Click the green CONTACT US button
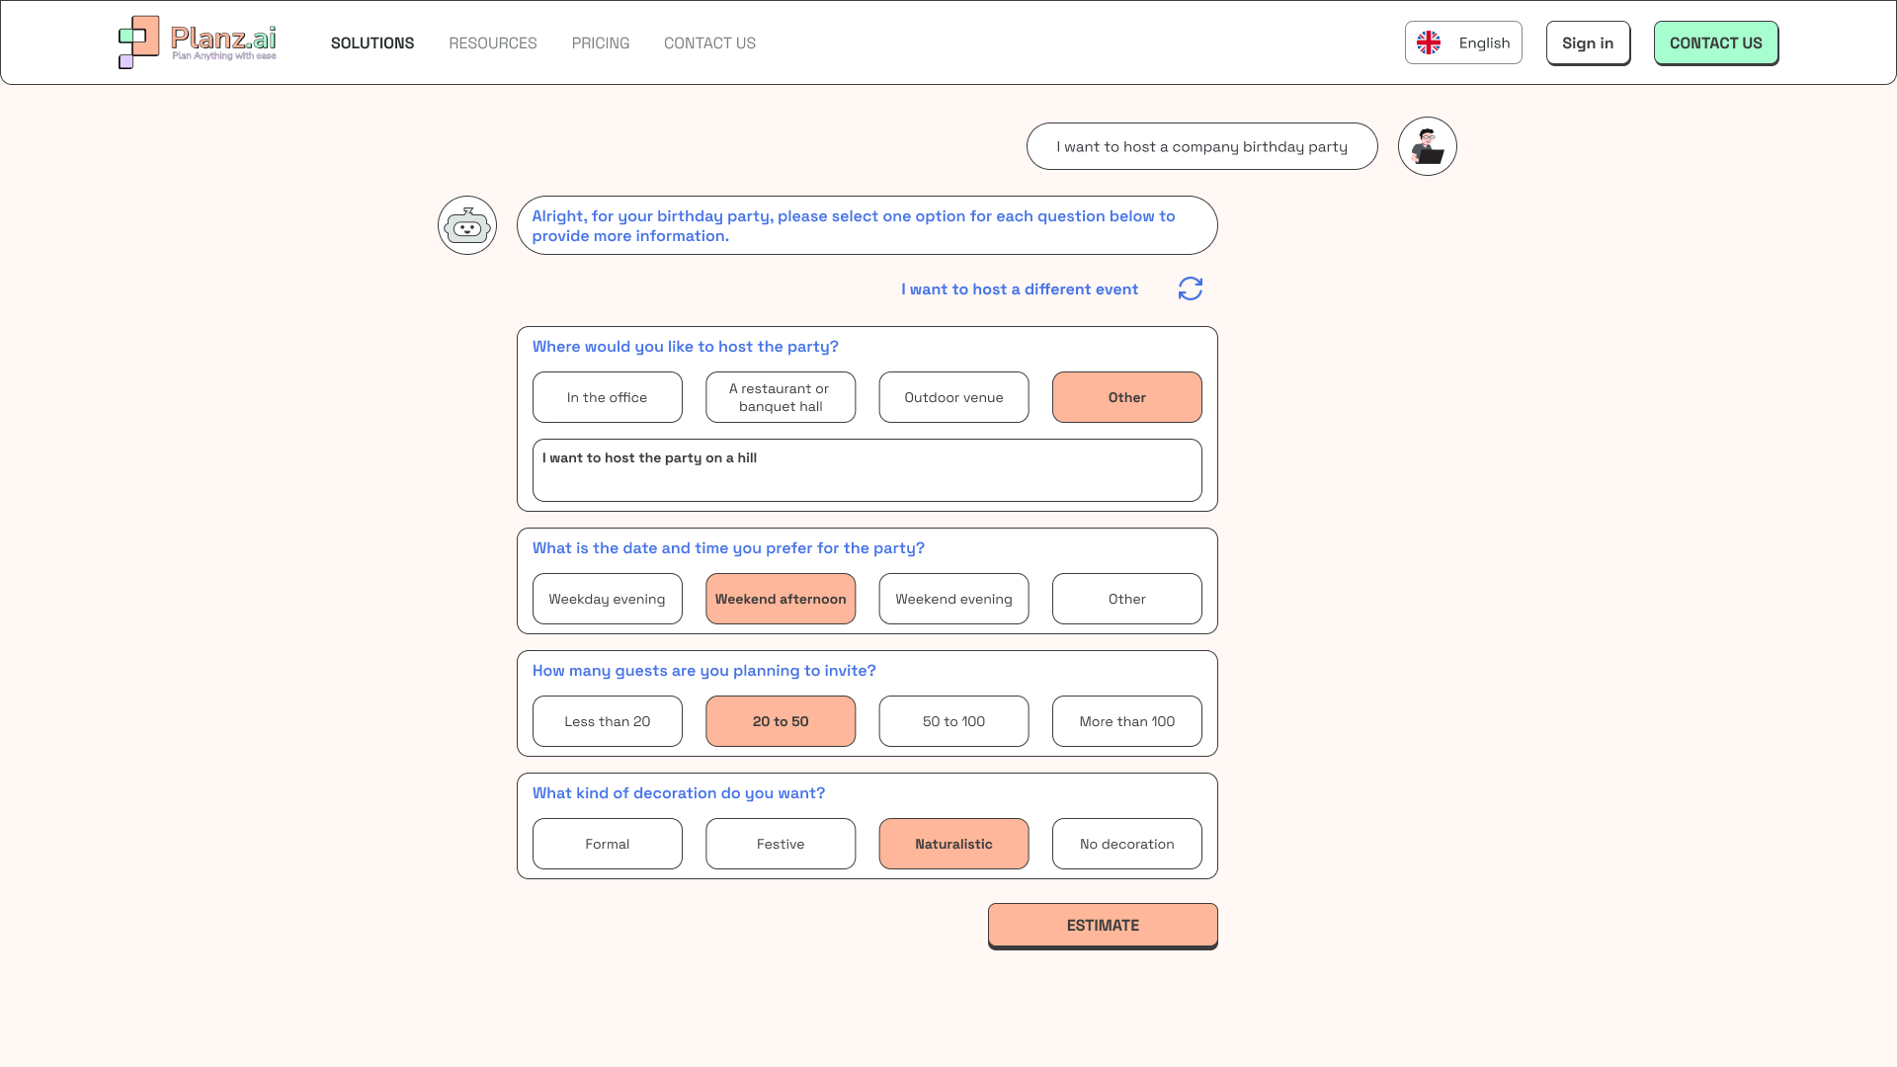 (x=1715, y=42)
